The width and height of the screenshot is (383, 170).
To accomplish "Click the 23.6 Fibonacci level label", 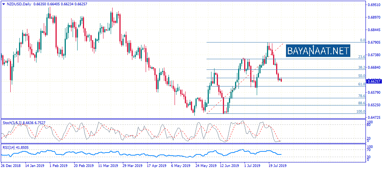I will click(x=362, y=57).
